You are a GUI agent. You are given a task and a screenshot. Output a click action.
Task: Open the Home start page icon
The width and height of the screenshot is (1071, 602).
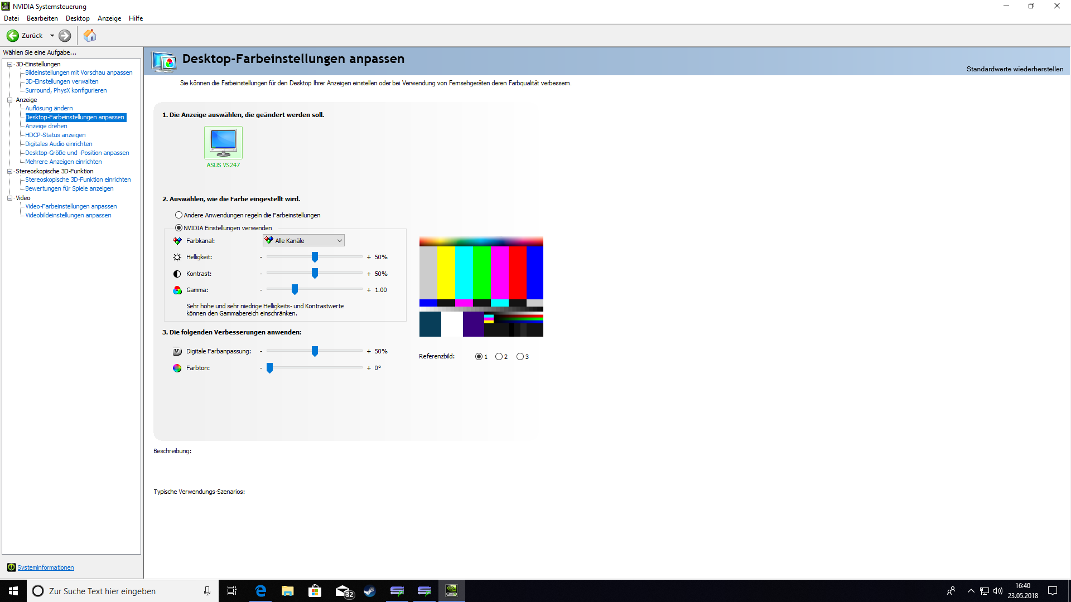tap(90, 36)
